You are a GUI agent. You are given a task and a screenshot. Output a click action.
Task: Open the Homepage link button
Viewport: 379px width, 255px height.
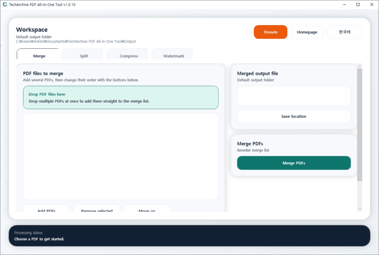(x=307, y=32)
